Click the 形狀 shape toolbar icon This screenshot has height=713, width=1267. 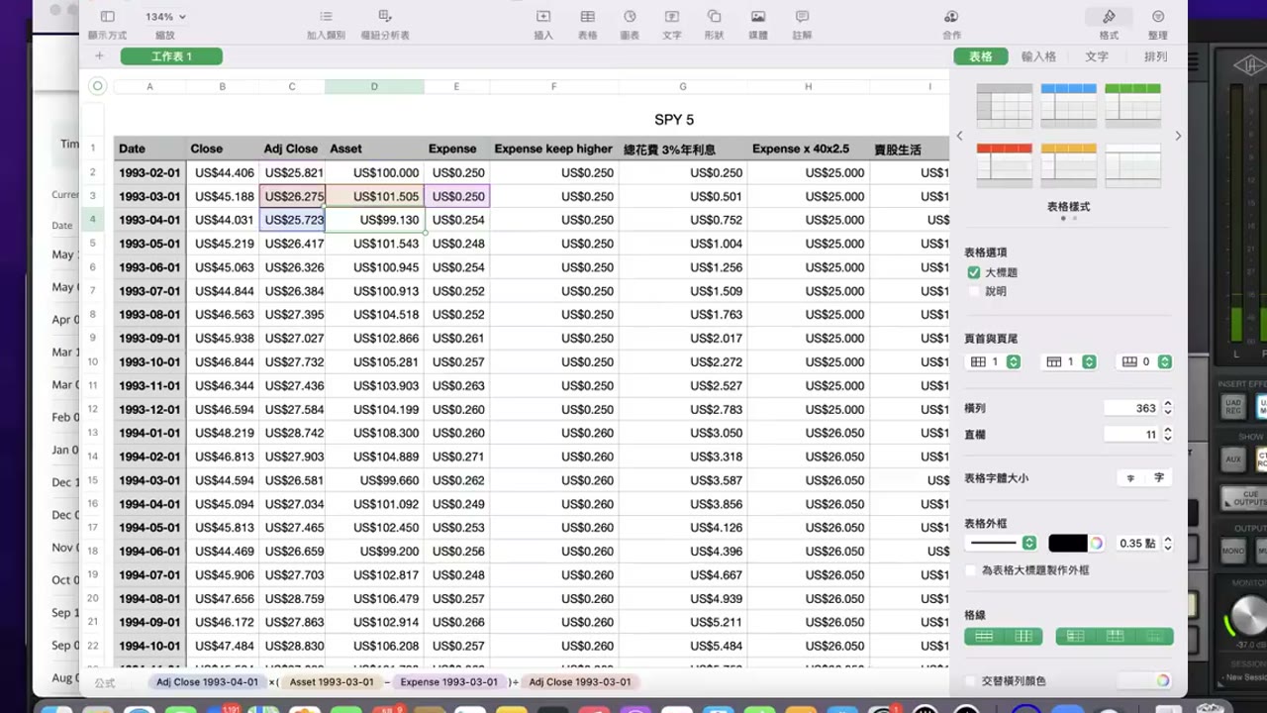(714, 17)
